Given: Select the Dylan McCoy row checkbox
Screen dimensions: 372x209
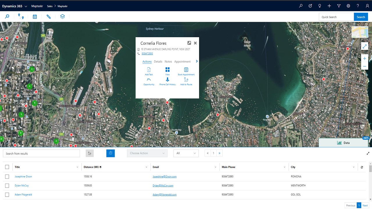Looking at the screenshot, I should pyautogui.click(x=7, y=185).
